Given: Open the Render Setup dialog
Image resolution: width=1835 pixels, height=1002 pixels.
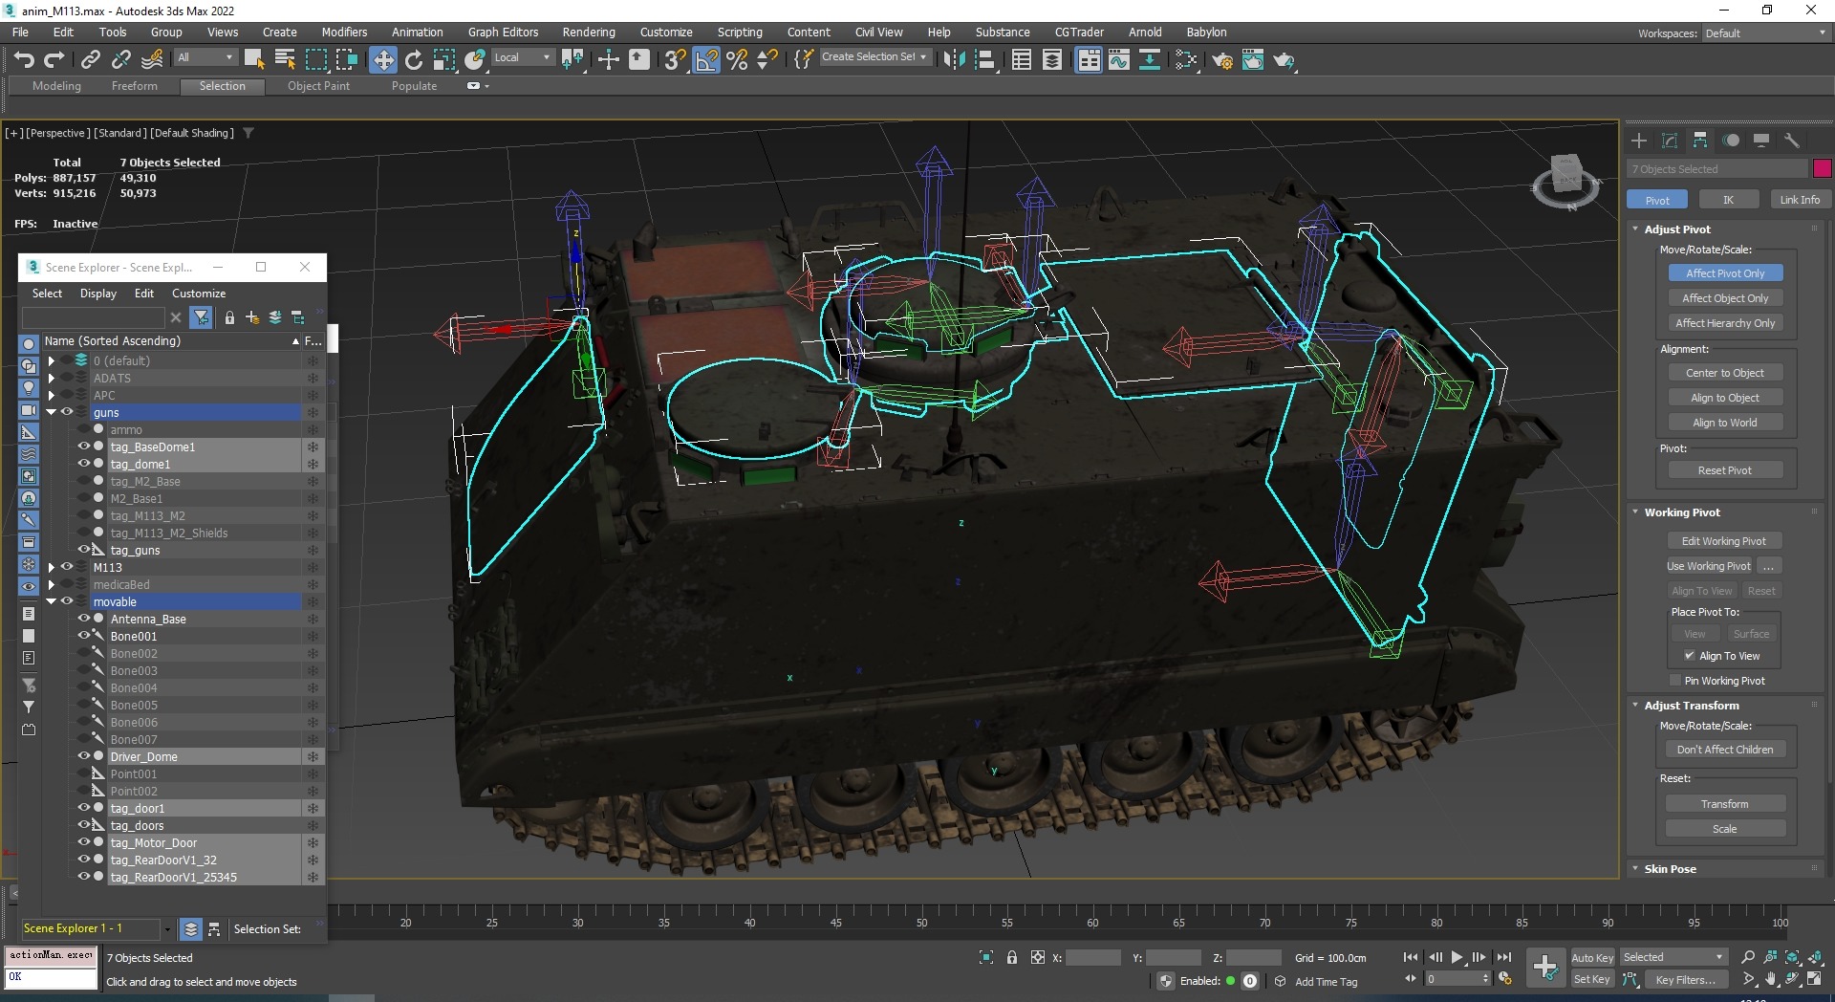Looking at the screenshot, I should (x=1222, y=60).
